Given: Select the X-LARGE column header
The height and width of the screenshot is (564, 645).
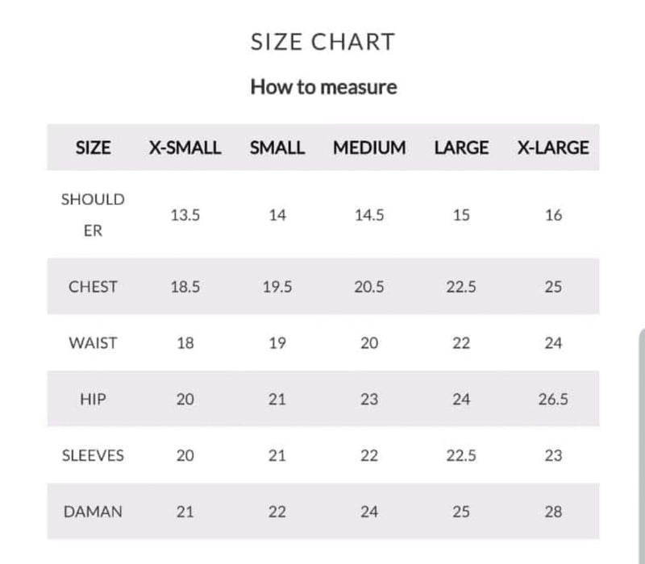Looking at the screenshot, I should [552, 148].
